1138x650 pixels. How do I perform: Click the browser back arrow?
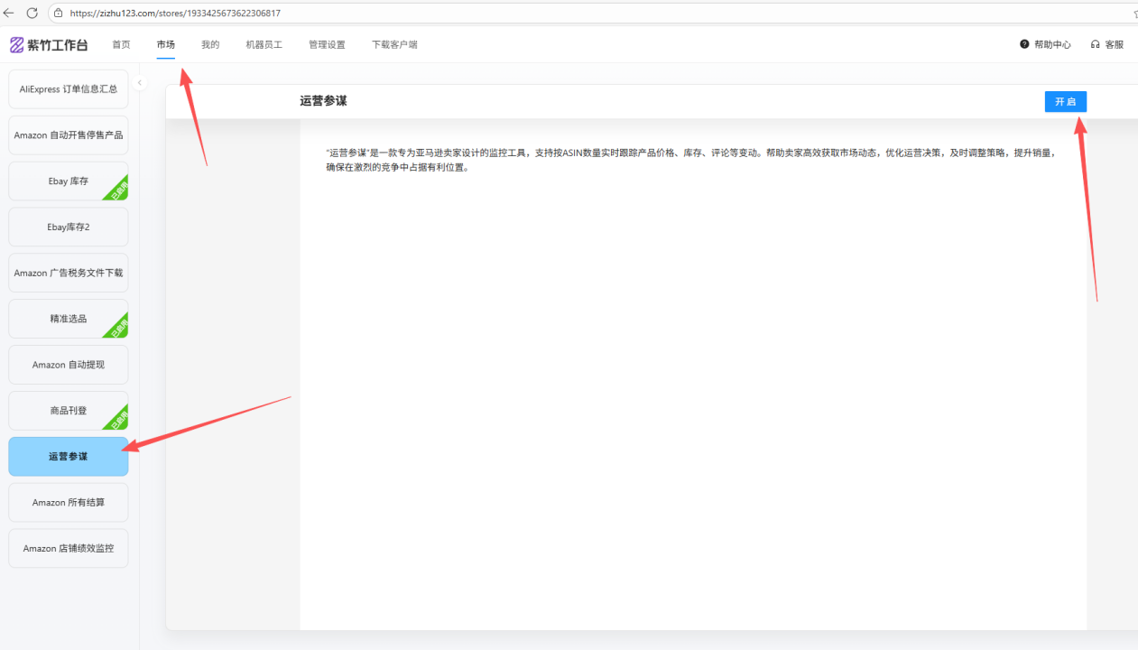click(x=9, y=13)
